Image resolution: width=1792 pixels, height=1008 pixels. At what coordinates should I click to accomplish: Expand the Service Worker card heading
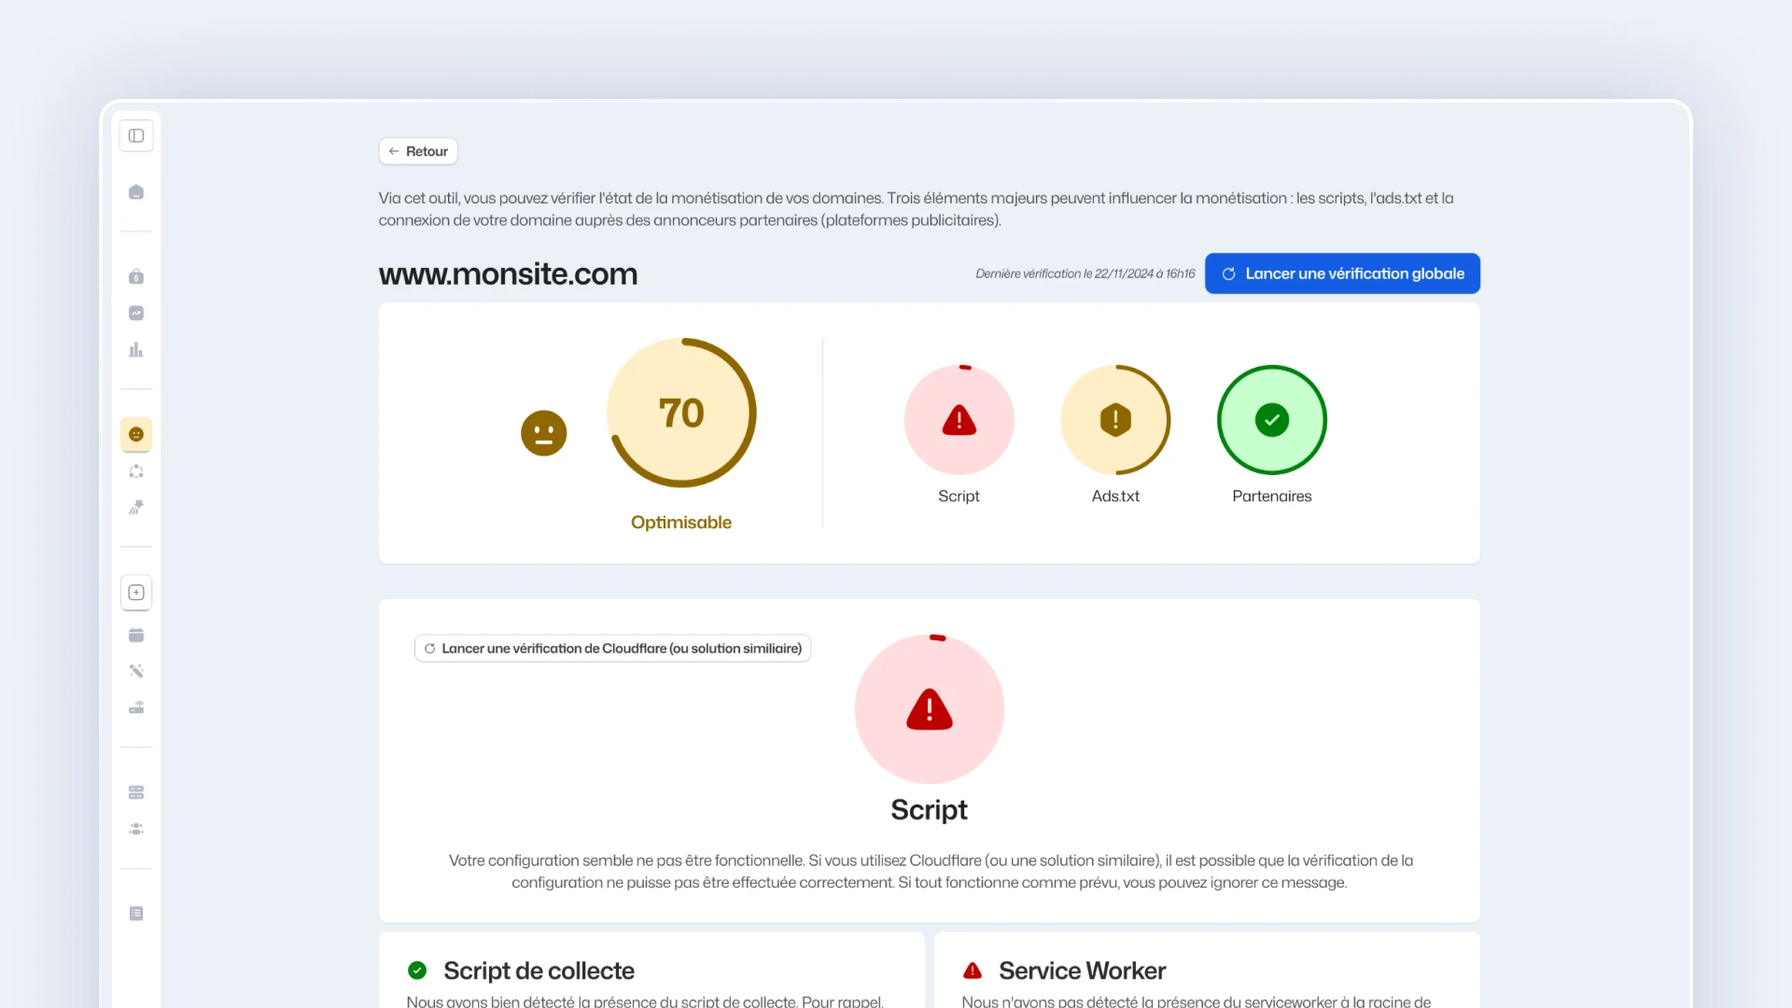click(x=1082, y=971)
